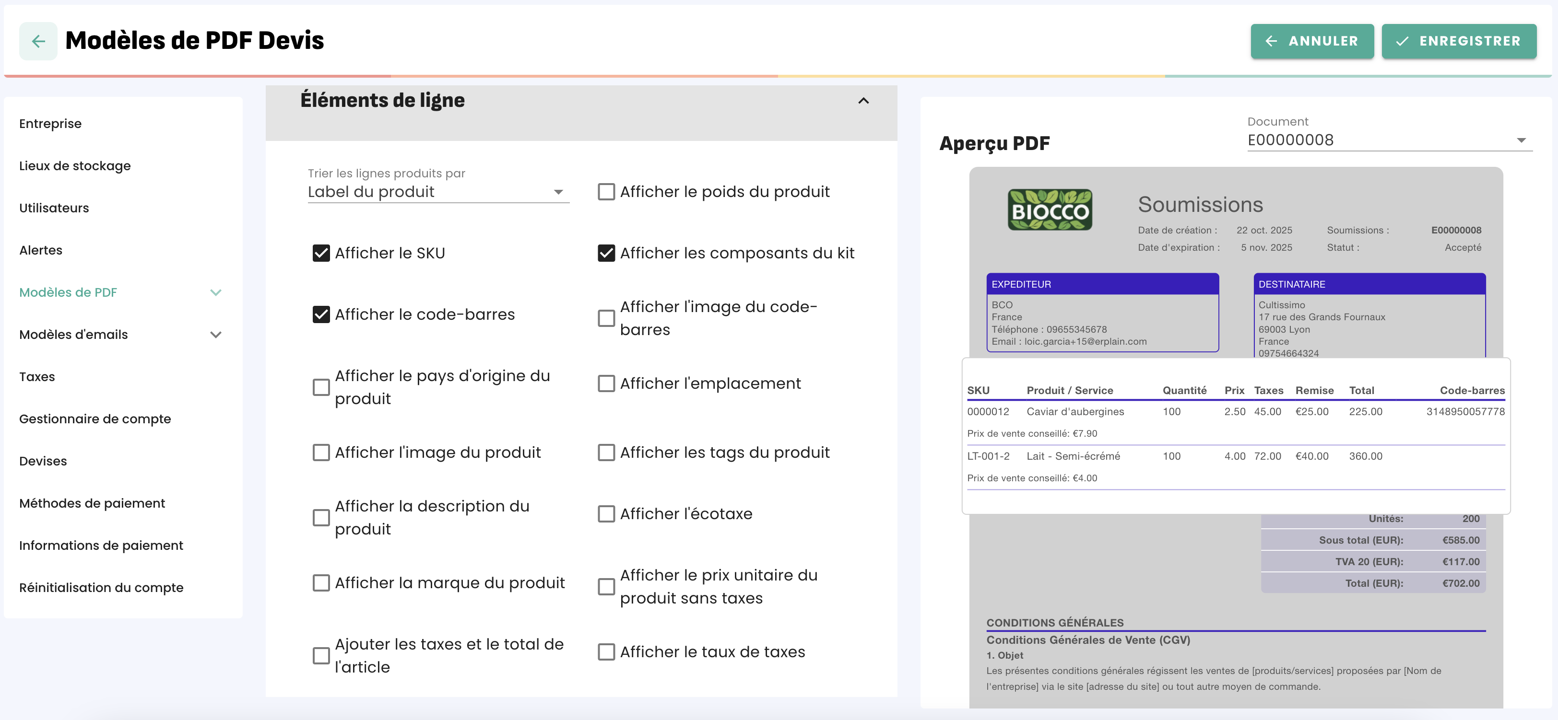Enable Afficher l'écotaxe checkbox
The image size is (1558, 720).
click(x=606, y=514)
